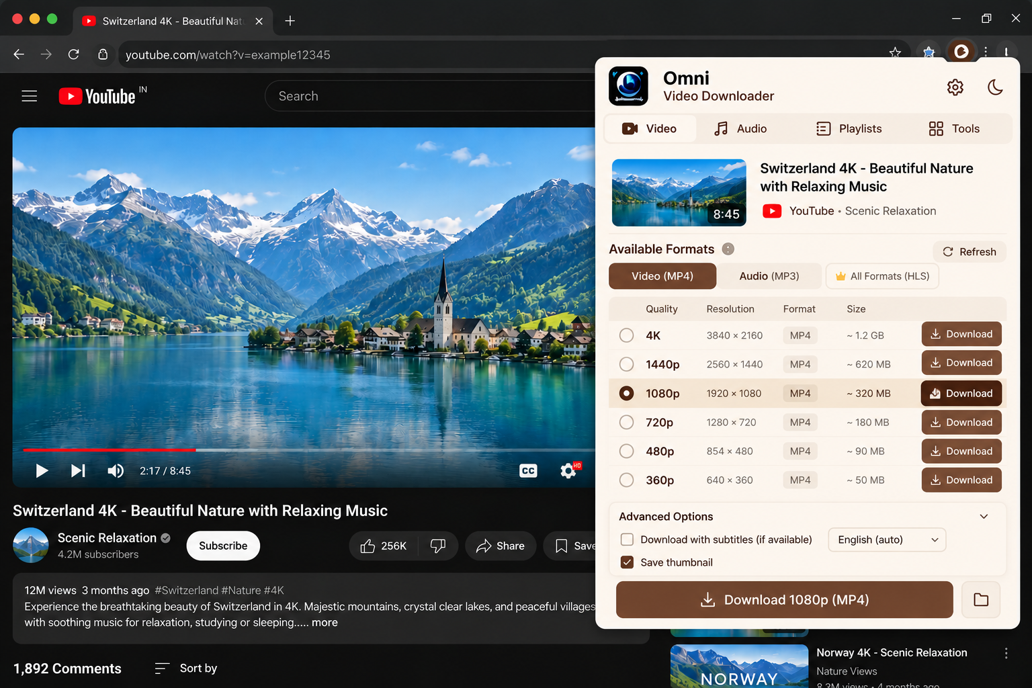Collapse the Advanced Options section
This screenshot has height=688, width=1032.
[x=984, y=517]
